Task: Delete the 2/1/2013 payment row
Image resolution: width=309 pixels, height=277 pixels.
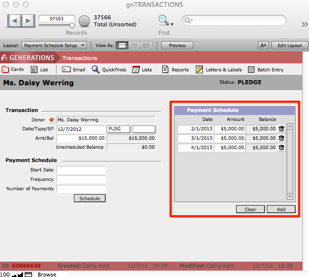Action: [282, 129]
